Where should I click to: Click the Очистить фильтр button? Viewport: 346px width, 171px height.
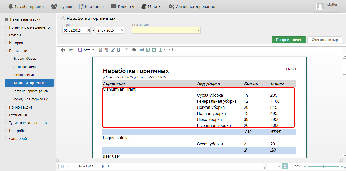pos(325,40)
